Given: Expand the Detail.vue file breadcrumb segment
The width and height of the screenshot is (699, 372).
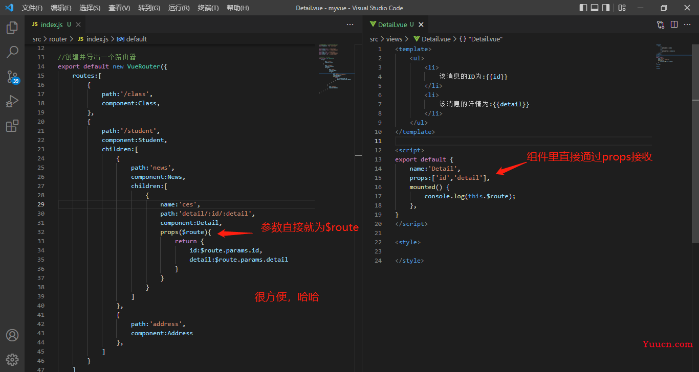Looking at the screenshot, I should 432,39.
